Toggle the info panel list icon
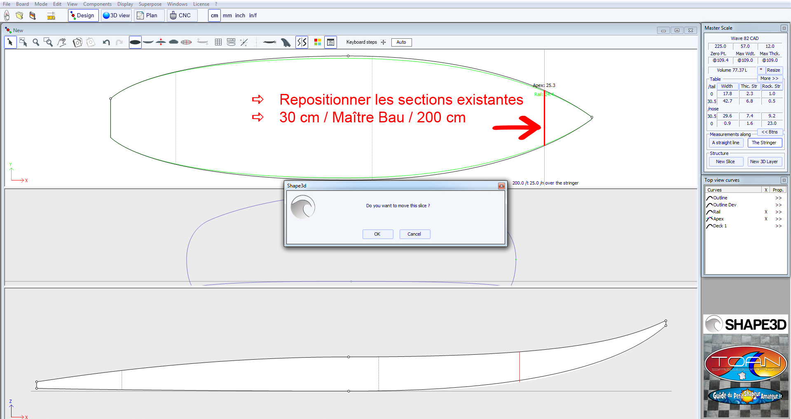Screen dimensions: 791x419 click(x=330, y=42)
